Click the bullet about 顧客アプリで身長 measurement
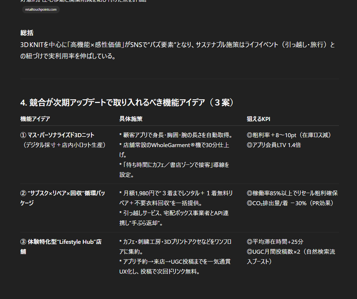The image size is (357, 299). (x=176, y=135)
